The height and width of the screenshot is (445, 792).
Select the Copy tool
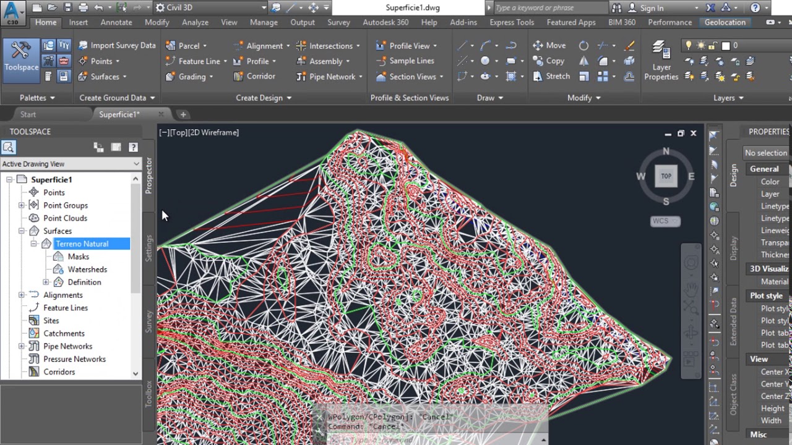coord(548,61)
